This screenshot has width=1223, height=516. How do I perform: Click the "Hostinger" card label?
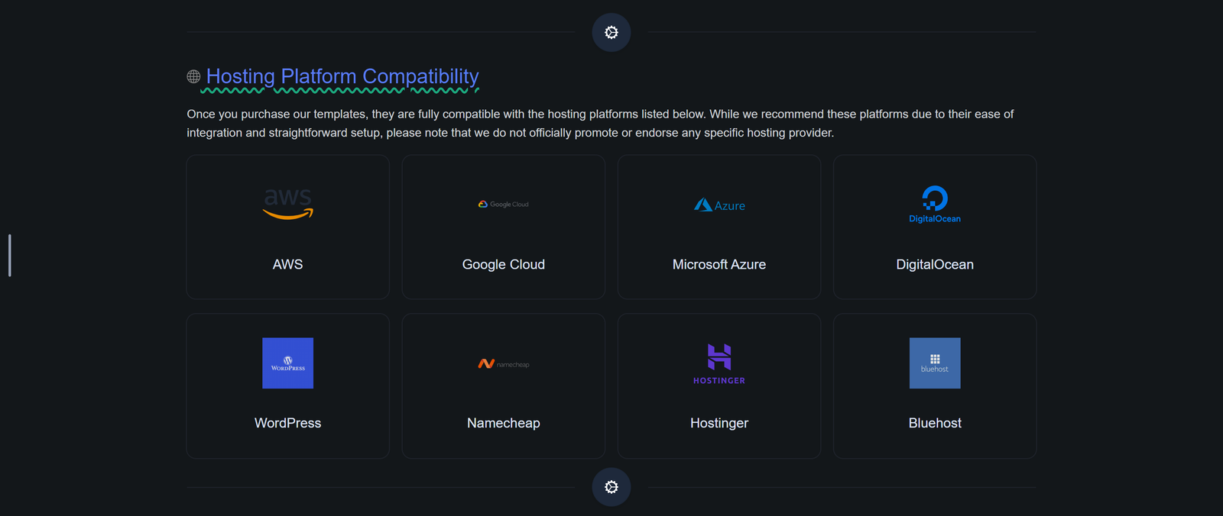pyautogui.click(x=719, y=423)
